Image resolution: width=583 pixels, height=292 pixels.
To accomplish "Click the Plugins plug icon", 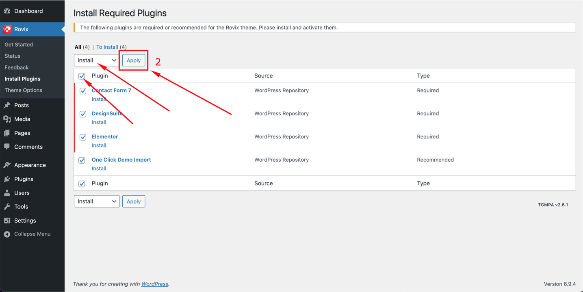I will point(7,179).
